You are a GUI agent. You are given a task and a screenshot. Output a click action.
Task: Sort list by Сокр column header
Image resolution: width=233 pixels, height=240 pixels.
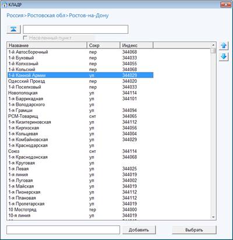(x=103, y=45)
